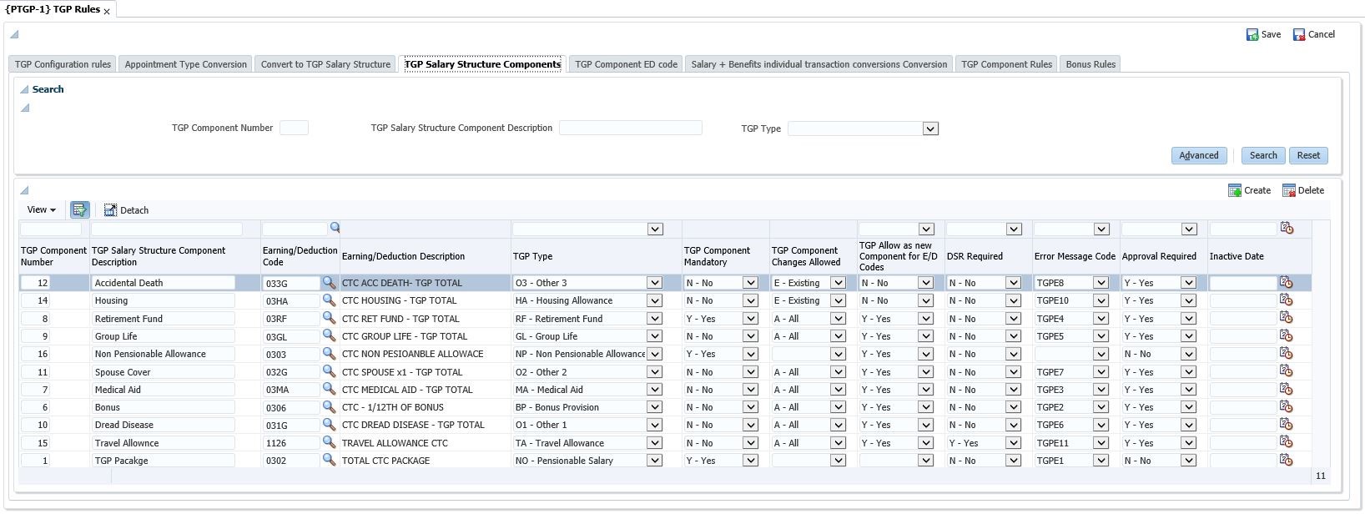Open the Bonus Rules tab

[1090, 64]
